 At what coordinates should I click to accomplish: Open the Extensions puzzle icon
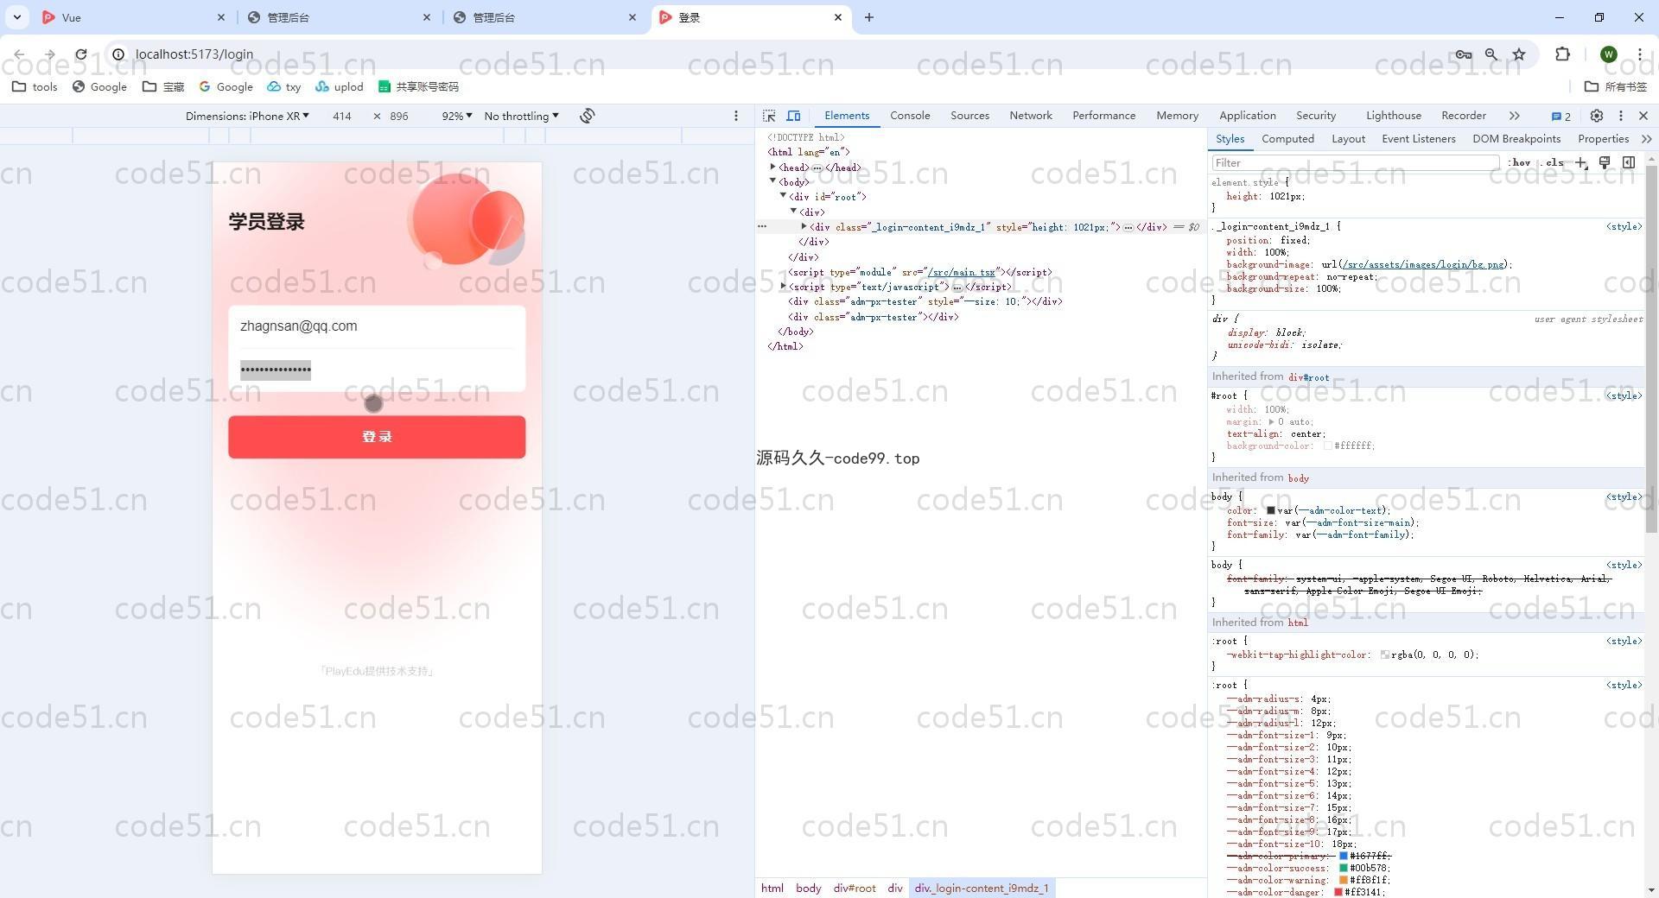pos(1562,54)
